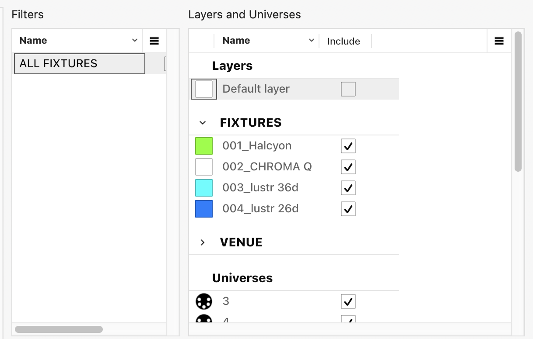Uncheck Include for 001_Halcyon layer
The height and width of the screenshot is (339, 533).
[348, 146]
